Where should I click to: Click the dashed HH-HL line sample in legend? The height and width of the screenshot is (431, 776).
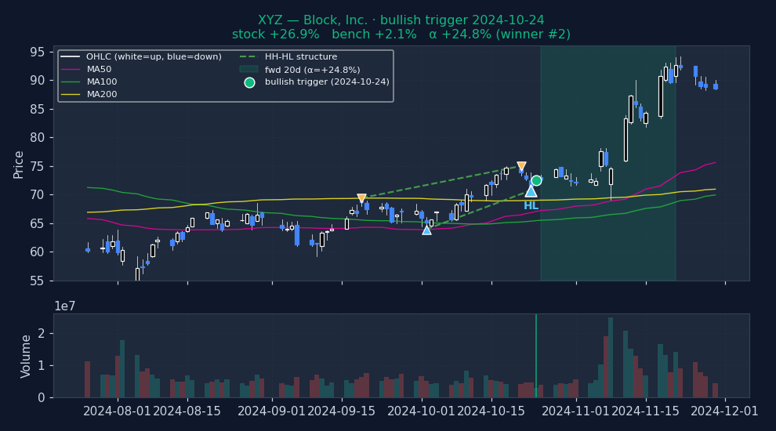(x=248, y=57)
